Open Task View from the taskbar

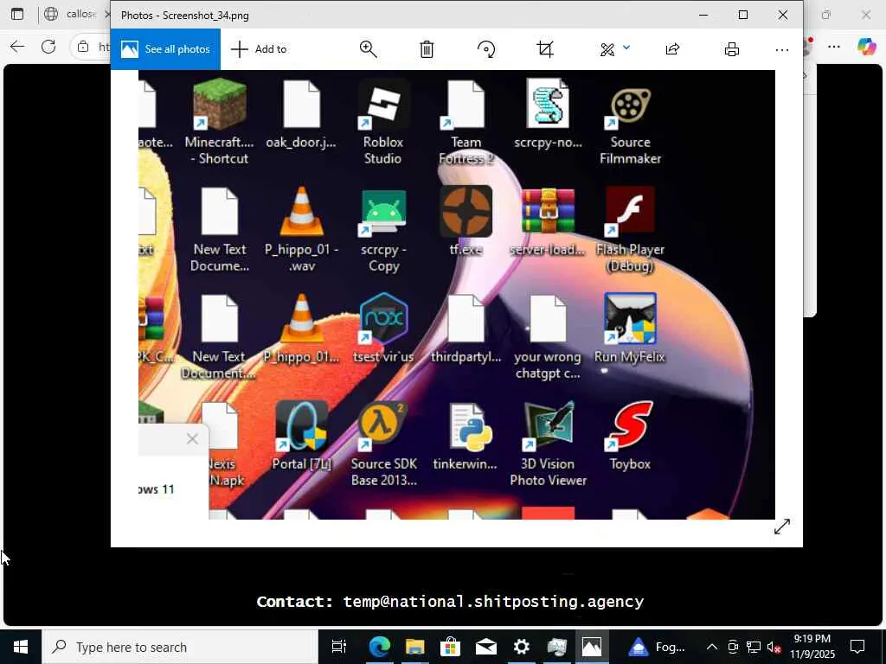tap(339, 647)
